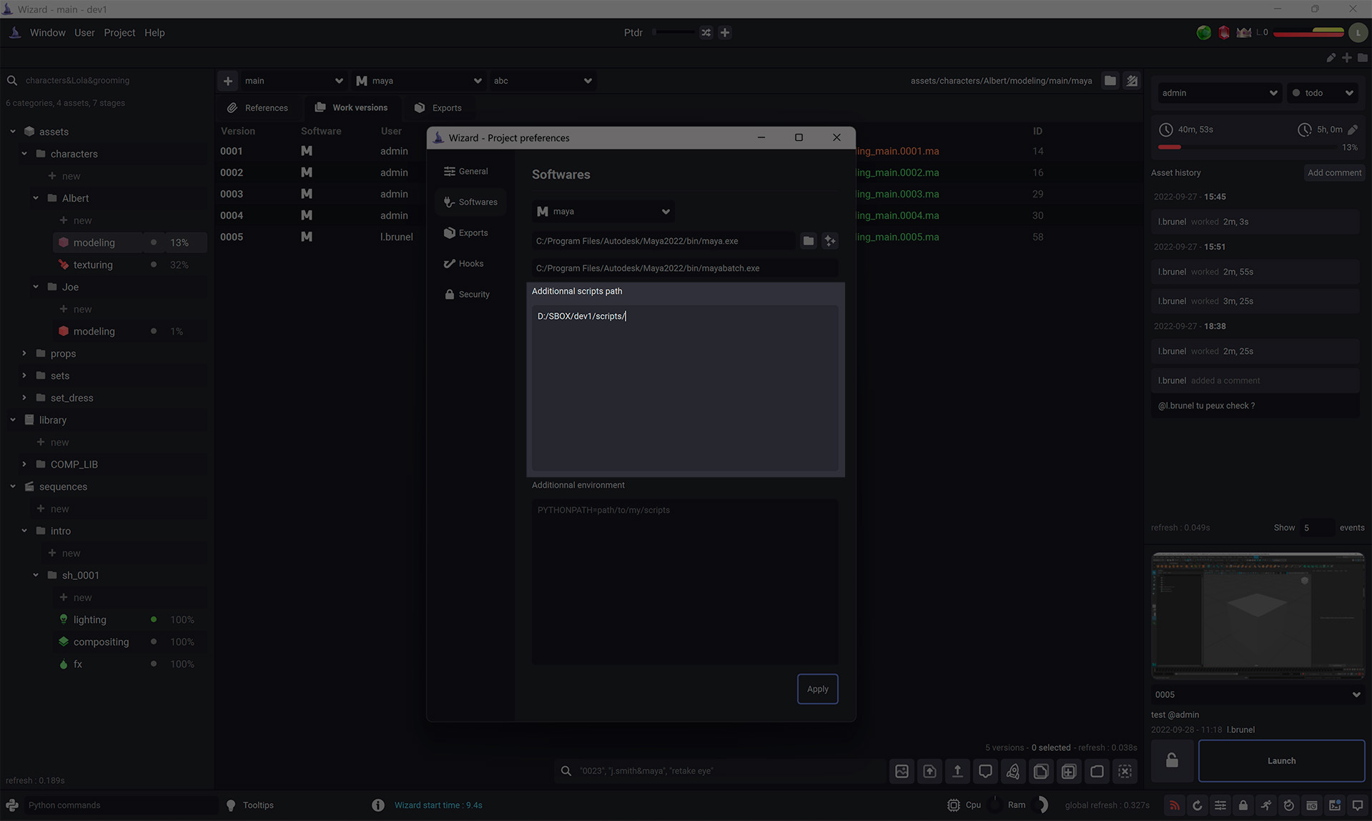Viewport: 1372px width, 821px height.
Task: Toggle lighting green state dot
Action: [153, 619]
